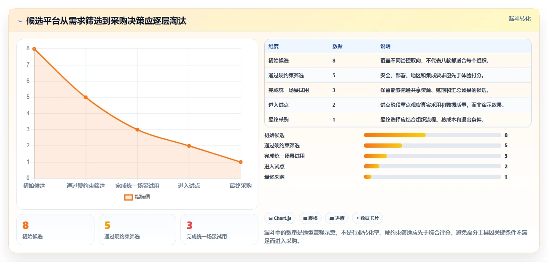This screenshot has height=262, width=548.
Task: Click the footnote starting 漏斗中的数量是选型流程示意
Action: [396, 237]
